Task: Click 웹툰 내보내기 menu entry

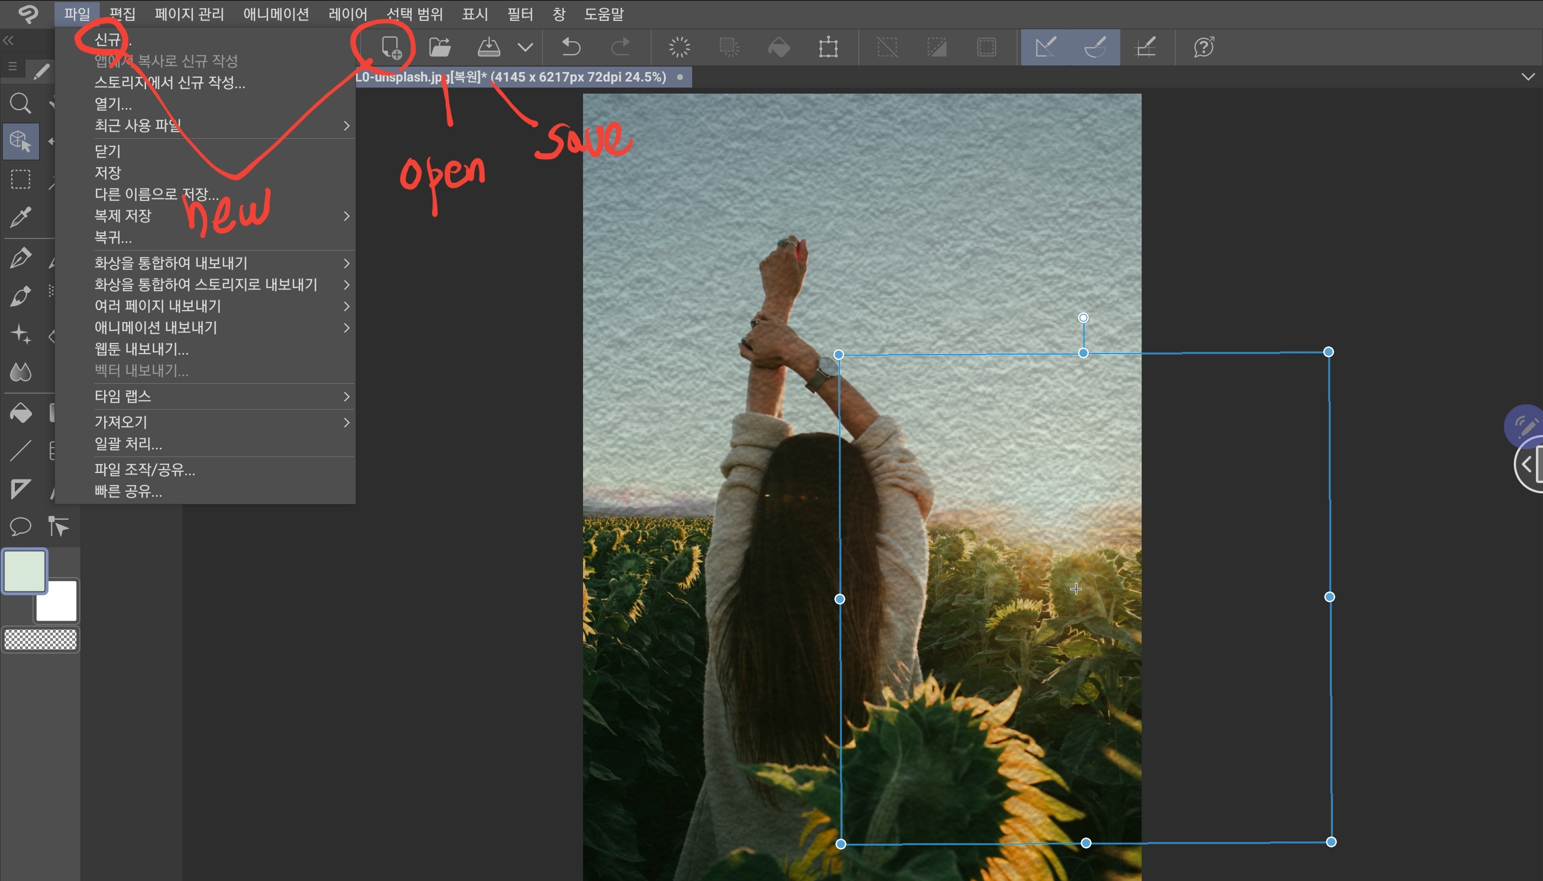Action: (141, 349)
